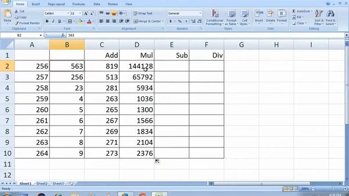Apply the red font color
The image size is (349, 196).
point(89,21)
